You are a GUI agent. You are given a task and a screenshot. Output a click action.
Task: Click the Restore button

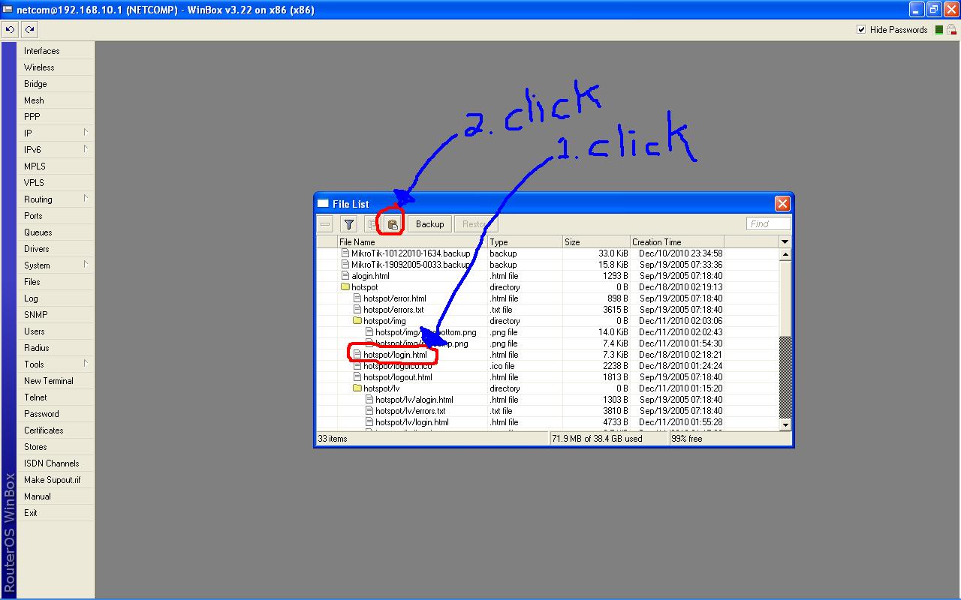point(474,223)
